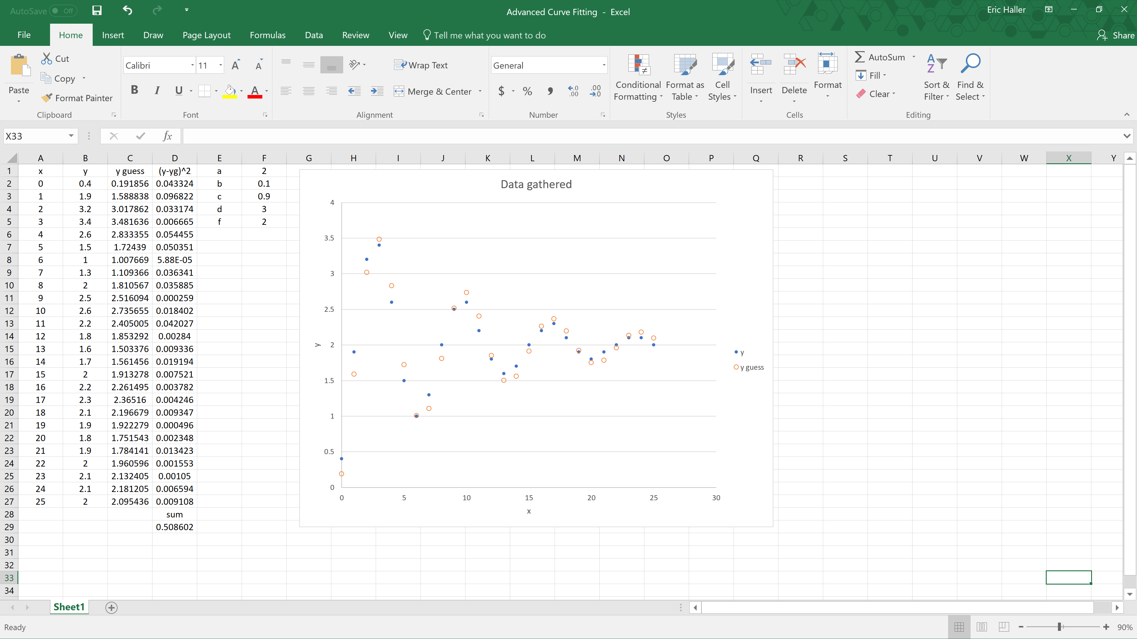Apply Percent Style format
The image size is (1137, 639).
point(527,91)
